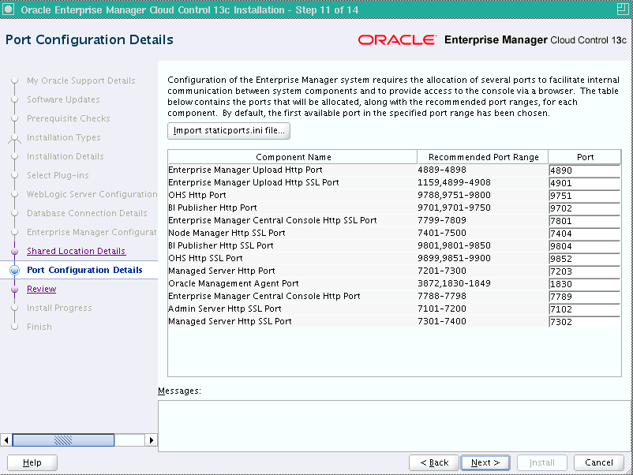Screen dimensions: 633x475
Task: Click the Recommended Port Range column header
Action: (483, 157)
